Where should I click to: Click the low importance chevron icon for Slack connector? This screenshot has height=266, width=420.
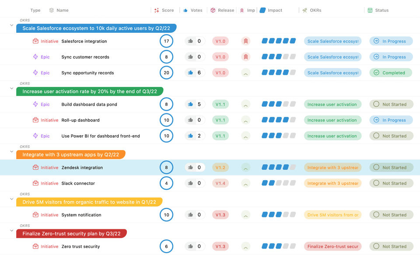tap(245, 183)
